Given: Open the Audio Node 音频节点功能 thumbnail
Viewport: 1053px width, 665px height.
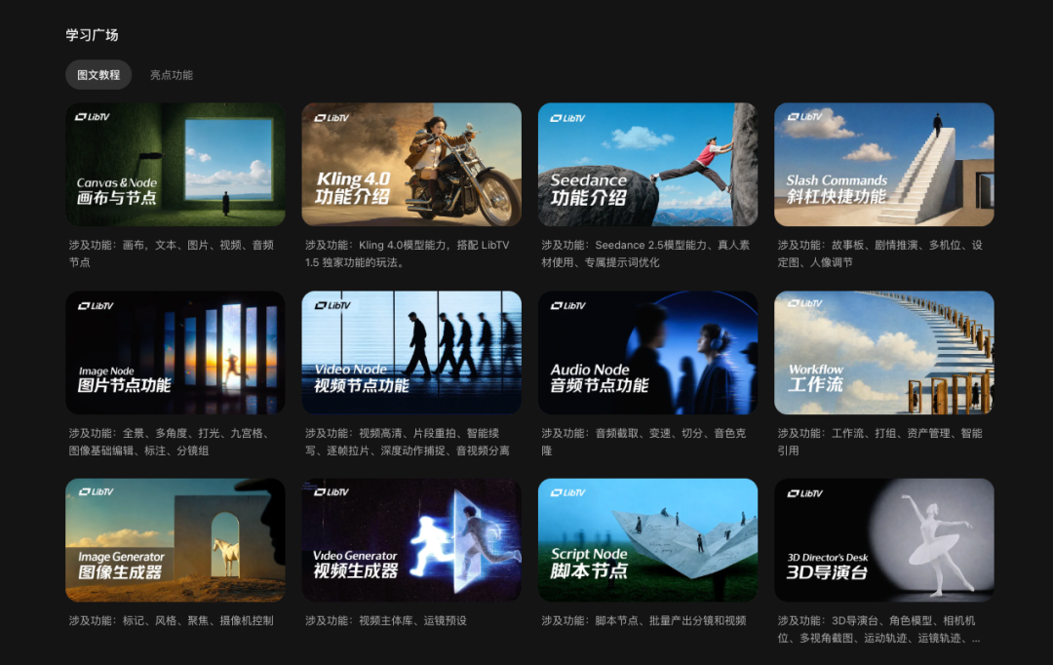Looking at the screenshot, I should (648, 353).
